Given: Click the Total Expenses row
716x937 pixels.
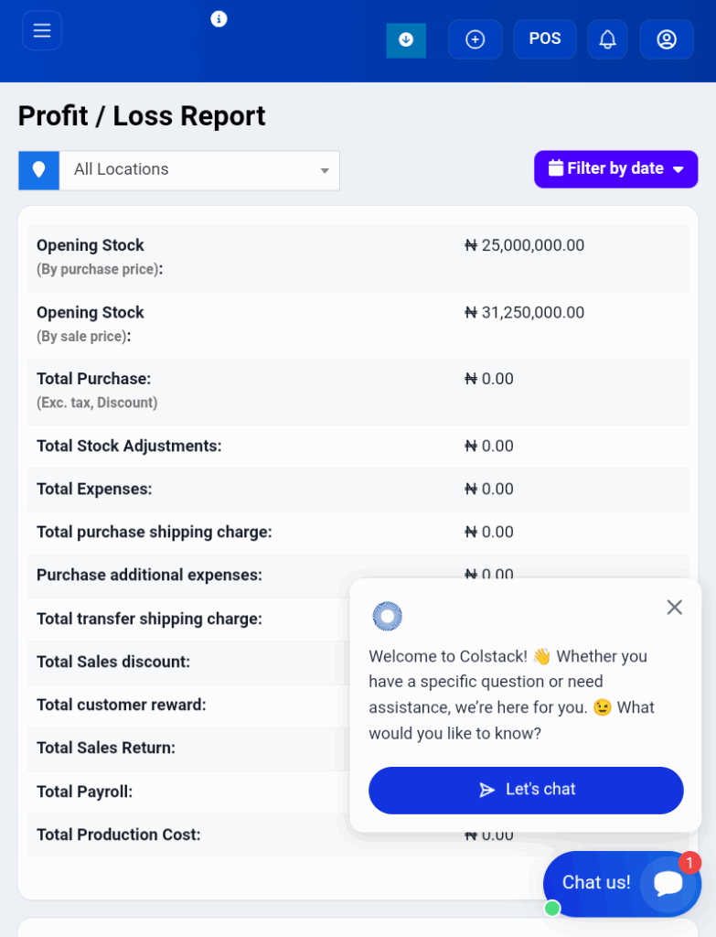Looking at the screenshot, I should point(358,490).
